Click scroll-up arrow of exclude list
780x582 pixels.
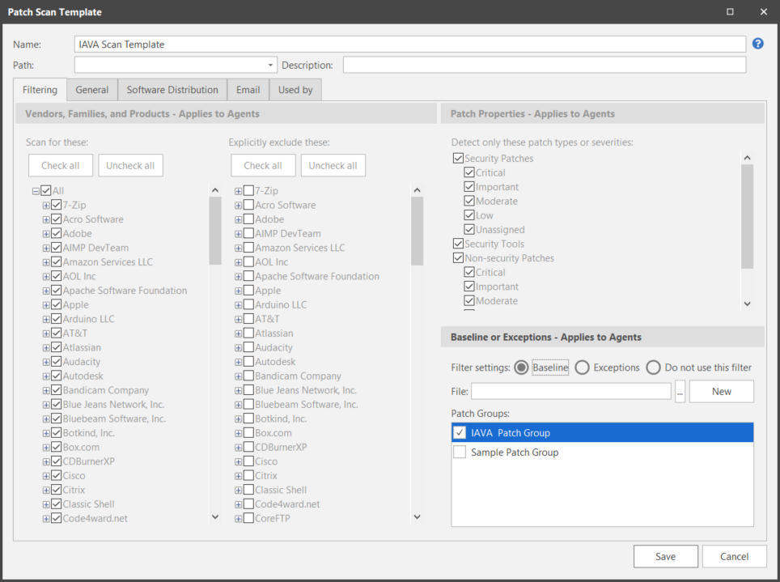point(418,190)
